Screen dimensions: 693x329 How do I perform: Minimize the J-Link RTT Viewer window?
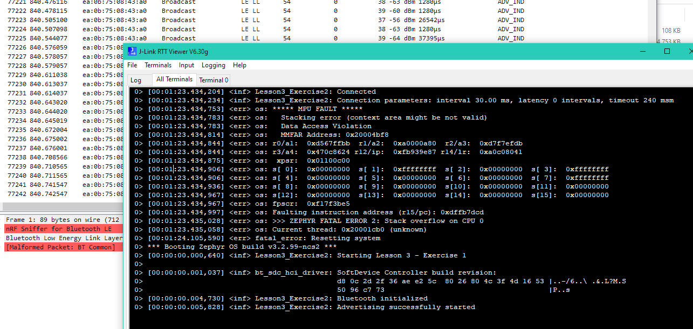[640, 51]
